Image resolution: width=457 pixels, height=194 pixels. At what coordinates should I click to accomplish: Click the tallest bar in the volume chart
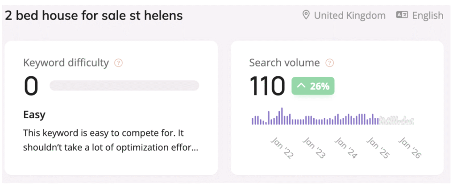(x=282, y=116)
